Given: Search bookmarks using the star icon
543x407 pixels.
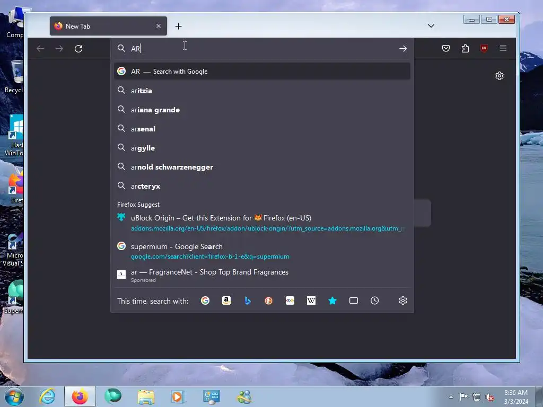Looking at the screenshot, I should [x=332, y=300].
